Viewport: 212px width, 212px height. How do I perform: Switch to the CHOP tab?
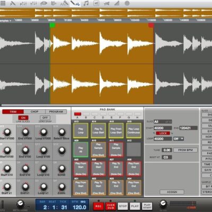click(x=34, y=112)
